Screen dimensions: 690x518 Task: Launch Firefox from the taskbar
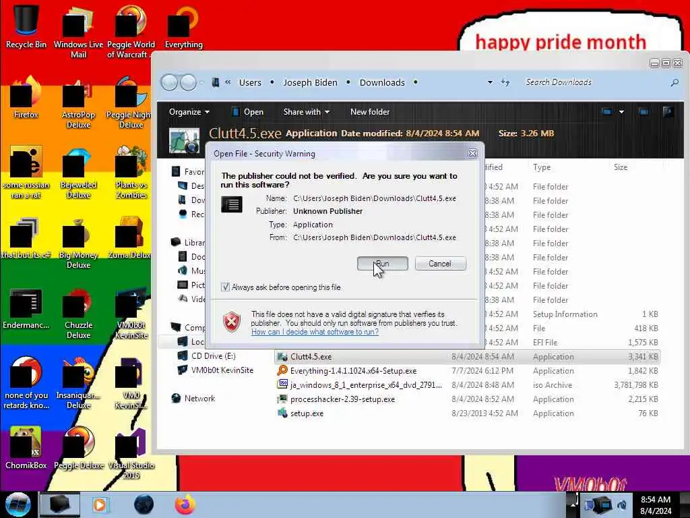pos(185,505)
